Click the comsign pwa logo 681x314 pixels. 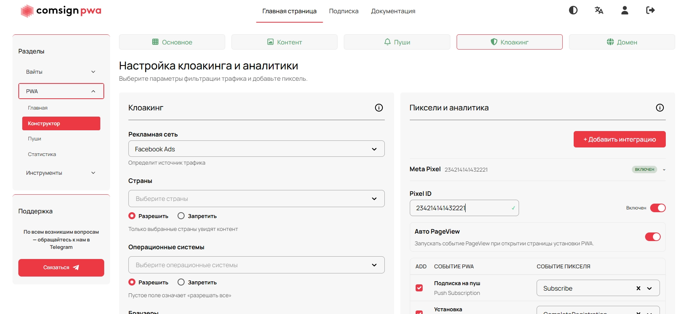[61, 11]
